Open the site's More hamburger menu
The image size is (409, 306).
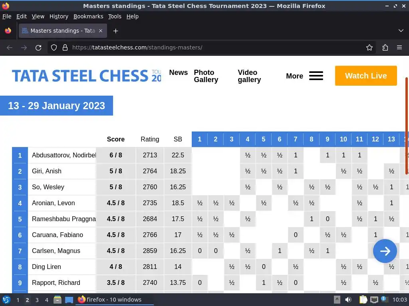point(316,76)
